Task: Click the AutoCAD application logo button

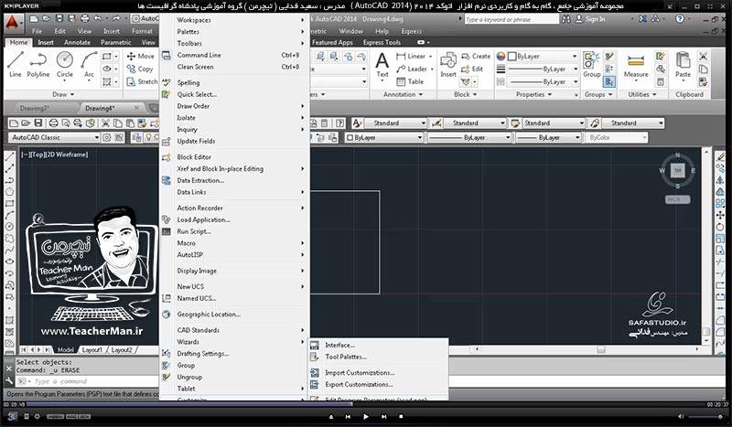Action: pos(13,22)
